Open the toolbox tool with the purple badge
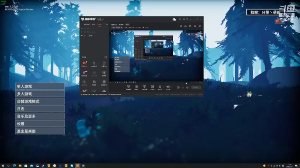The width and height of the screenshot is (300, 168). (84, 73)
